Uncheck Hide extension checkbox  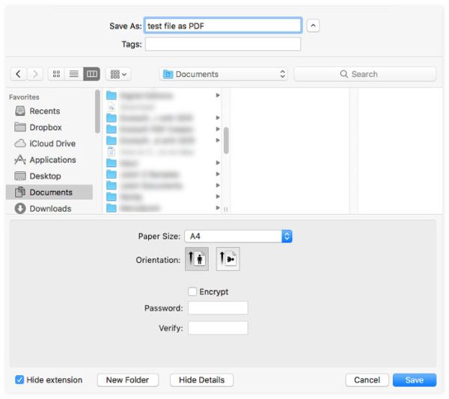click(19, 380)
